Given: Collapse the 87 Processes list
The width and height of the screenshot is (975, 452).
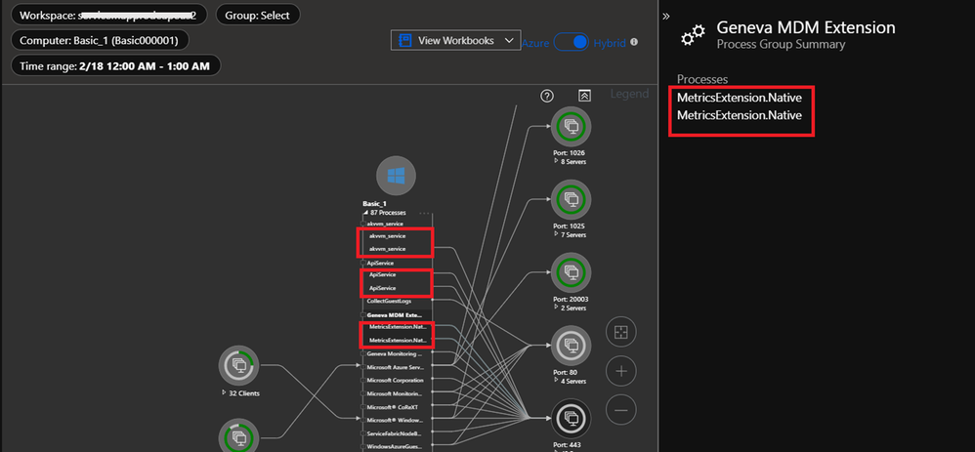Looking at the screenshot, I should pos(365,213).
